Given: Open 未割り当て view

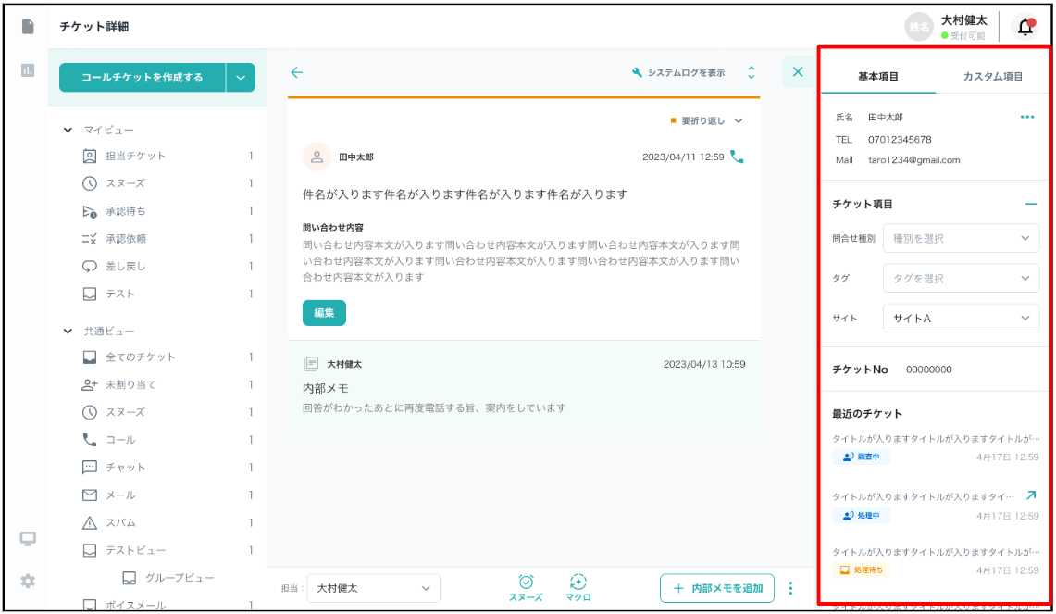Looking at the screenshot, I should [167, 385].
